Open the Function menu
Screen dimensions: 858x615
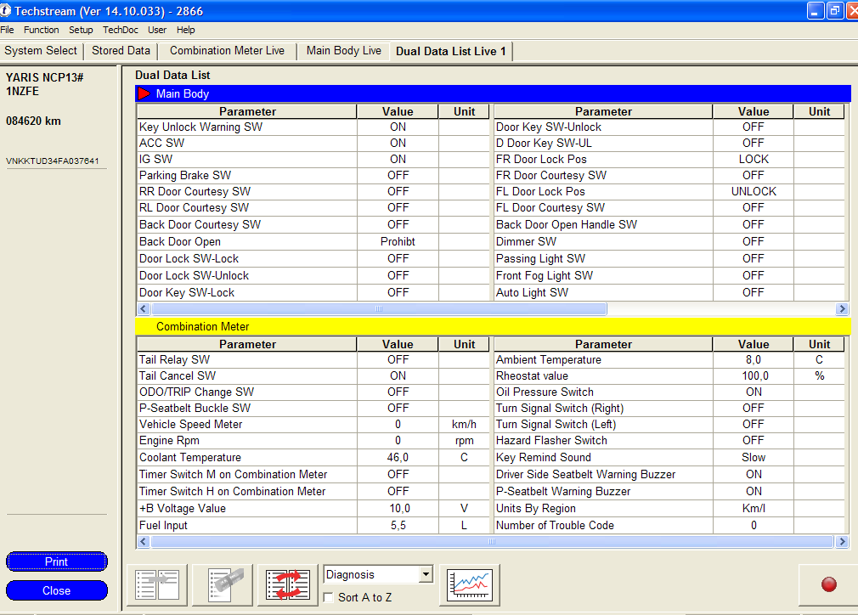coord(42,30)
